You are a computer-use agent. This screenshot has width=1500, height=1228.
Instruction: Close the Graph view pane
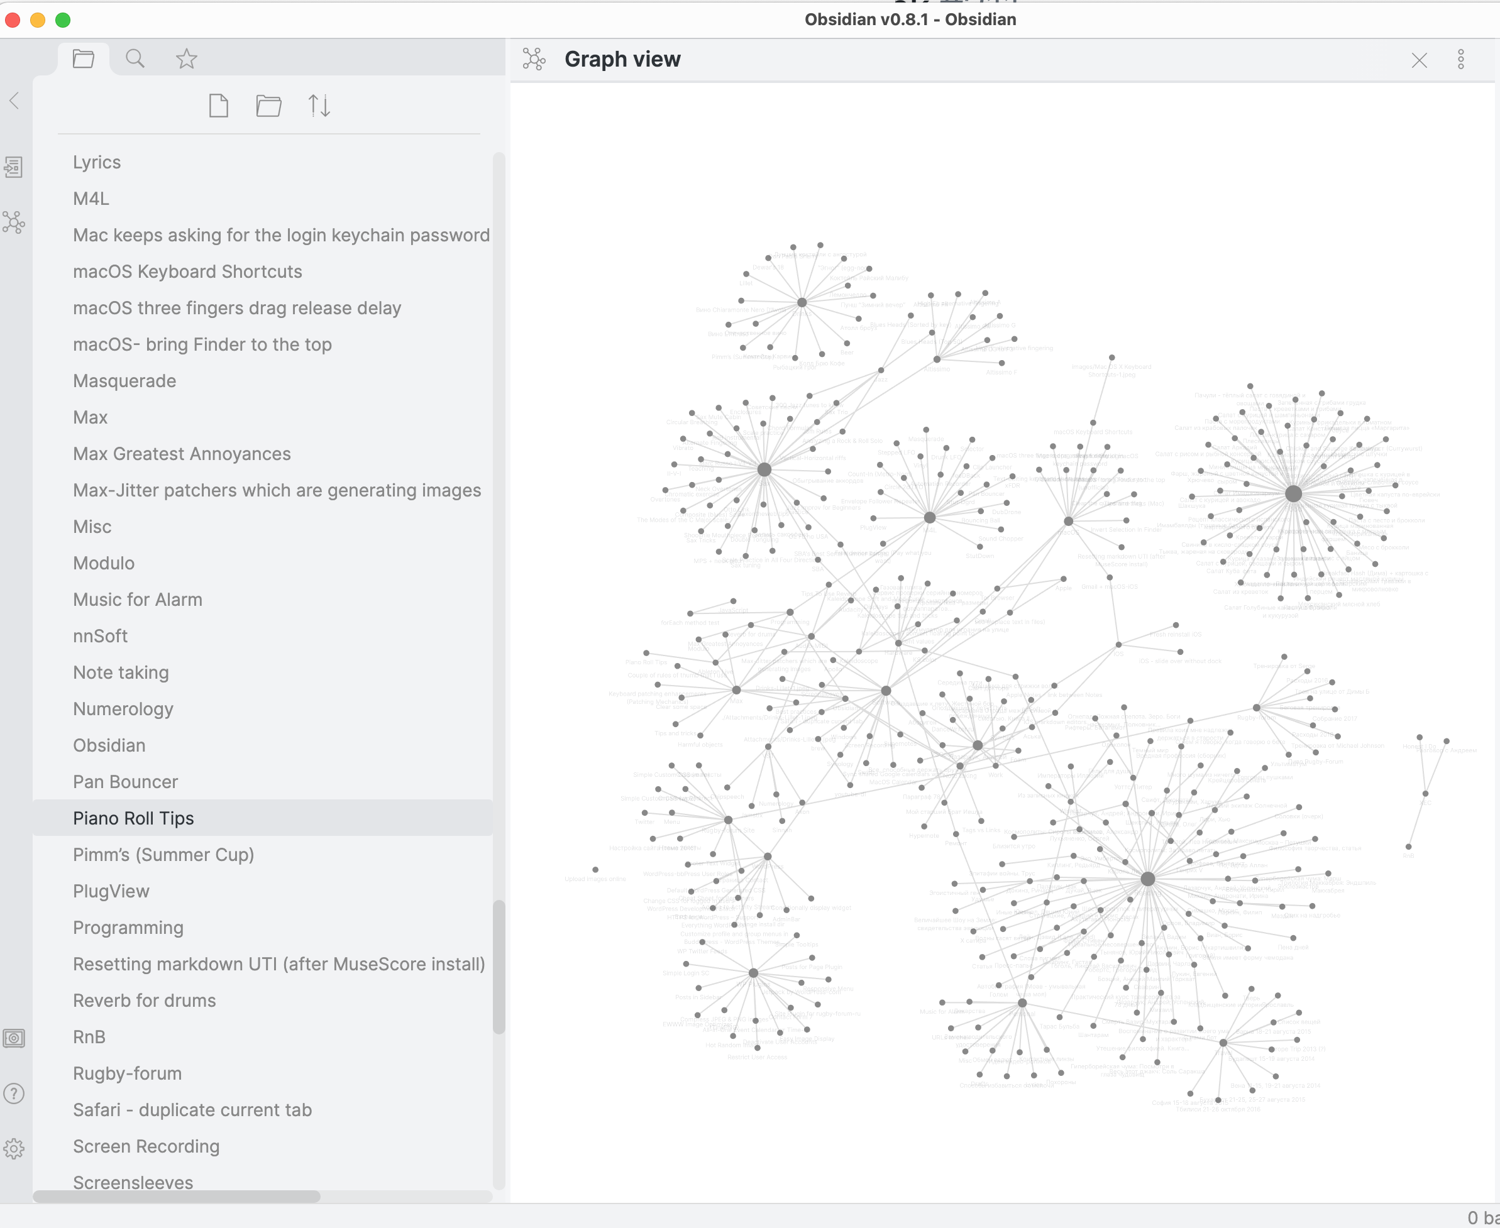1419,60
